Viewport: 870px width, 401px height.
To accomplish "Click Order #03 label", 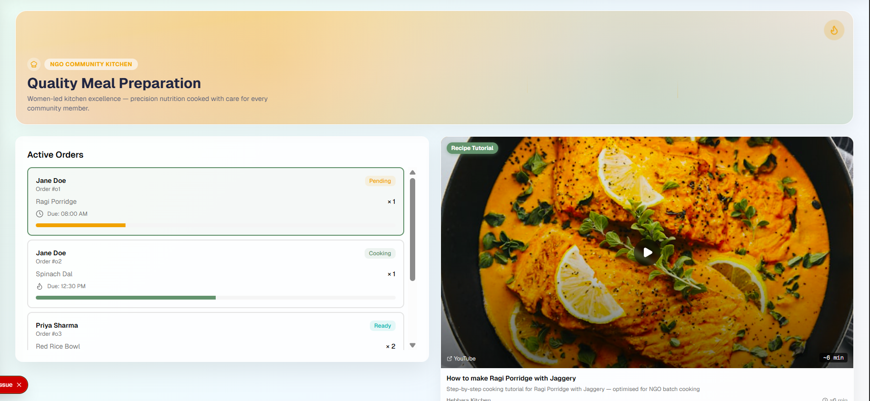I will [x=49, y=334].
